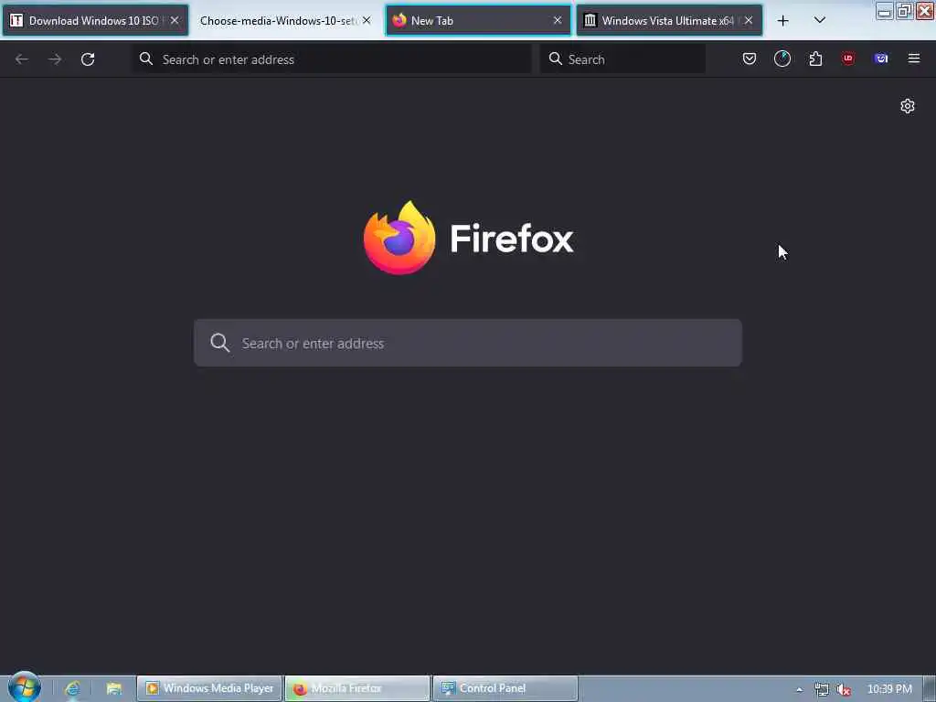The width and height of the screenshot is (936, 702).
Task: Restore down the Firefox window
Action: pos(904,11)
